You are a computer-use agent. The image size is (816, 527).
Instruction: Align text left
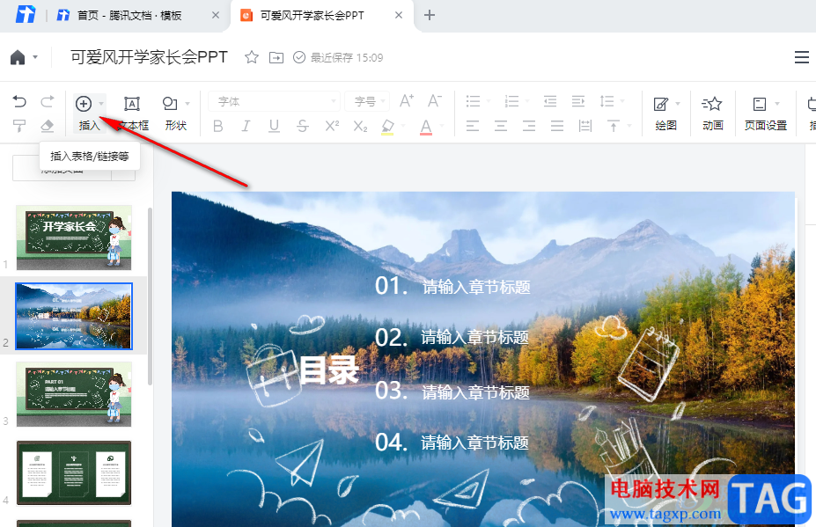pos(473,126)
